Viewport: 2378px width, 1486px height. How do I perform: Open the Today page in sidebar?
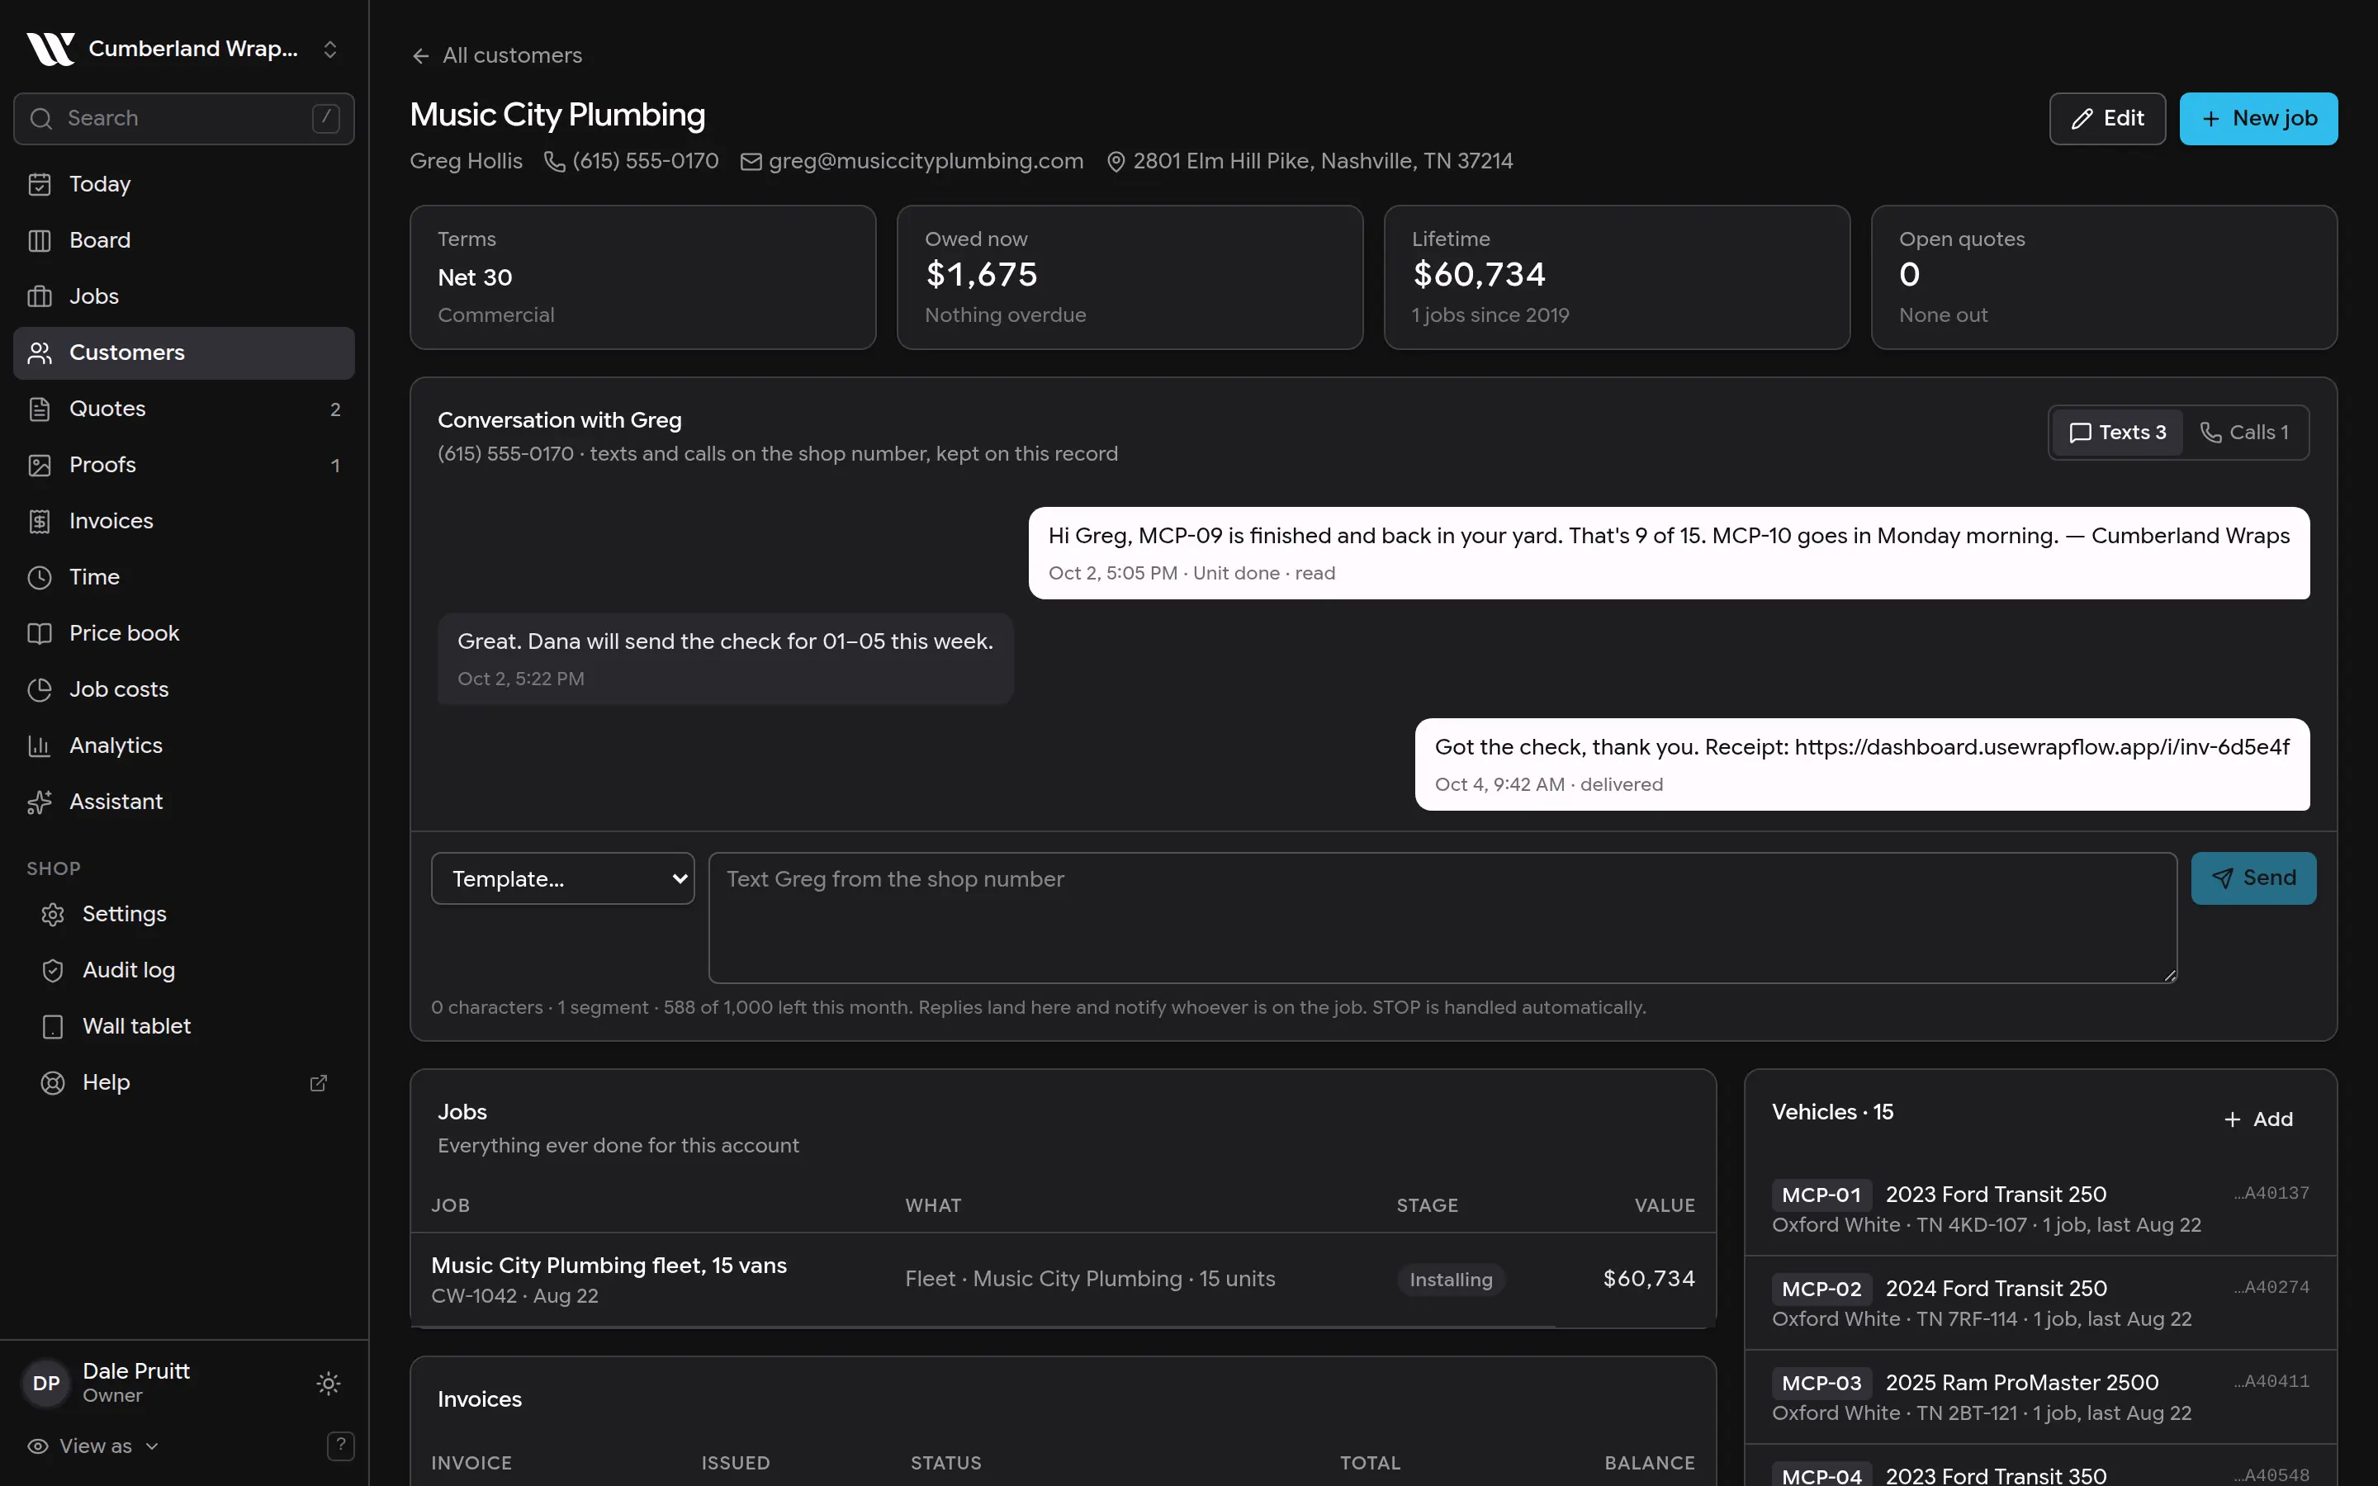click(184, 184)
